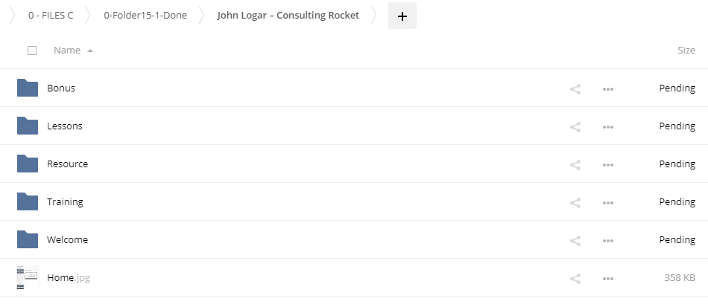Open the Training folder name link
The width and height of the screenshot is (708, 307).
[x=65, y=202]
